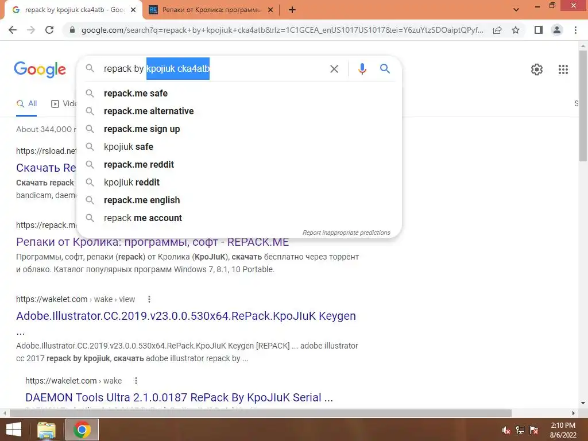Open the Google apps grid

click(563, 69)
